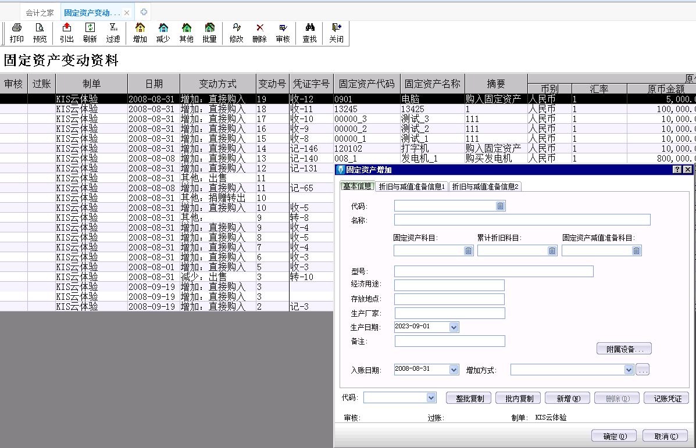Click the 固定资产代码 column header
696x448 pixels.
click(367, 84)
